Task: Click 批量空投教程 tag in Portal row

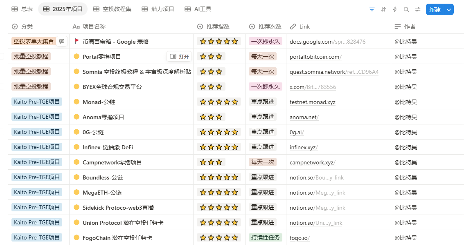Action: pyautogui.click(x=31, y=56)
